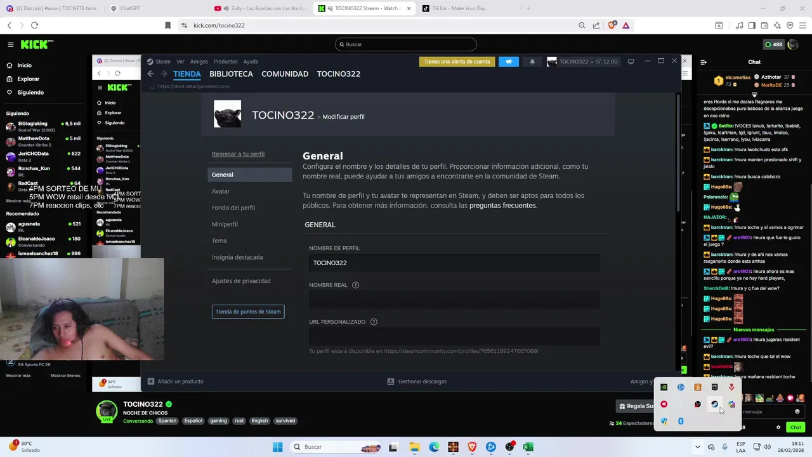Open the Ayuda menu in Steam

click(x=251, y=62)
